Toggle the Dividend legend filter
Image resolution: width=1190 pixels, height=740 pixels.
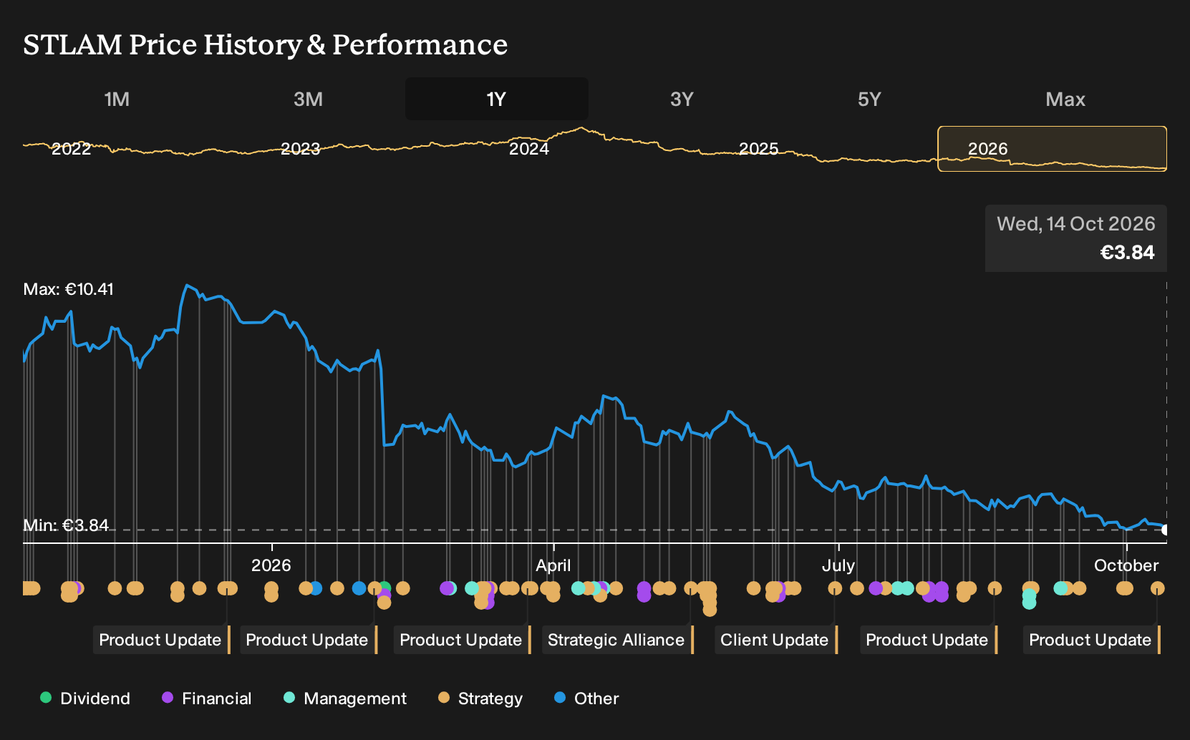tap(85, 698)
